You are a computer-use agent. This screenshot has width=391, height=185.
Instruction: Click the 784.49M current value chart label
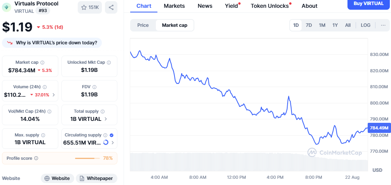coord(379,128)
